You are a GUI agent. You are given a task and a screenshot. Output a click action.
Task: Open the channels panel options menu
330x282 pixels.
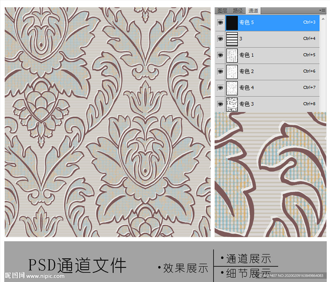[x=322, y=11]
